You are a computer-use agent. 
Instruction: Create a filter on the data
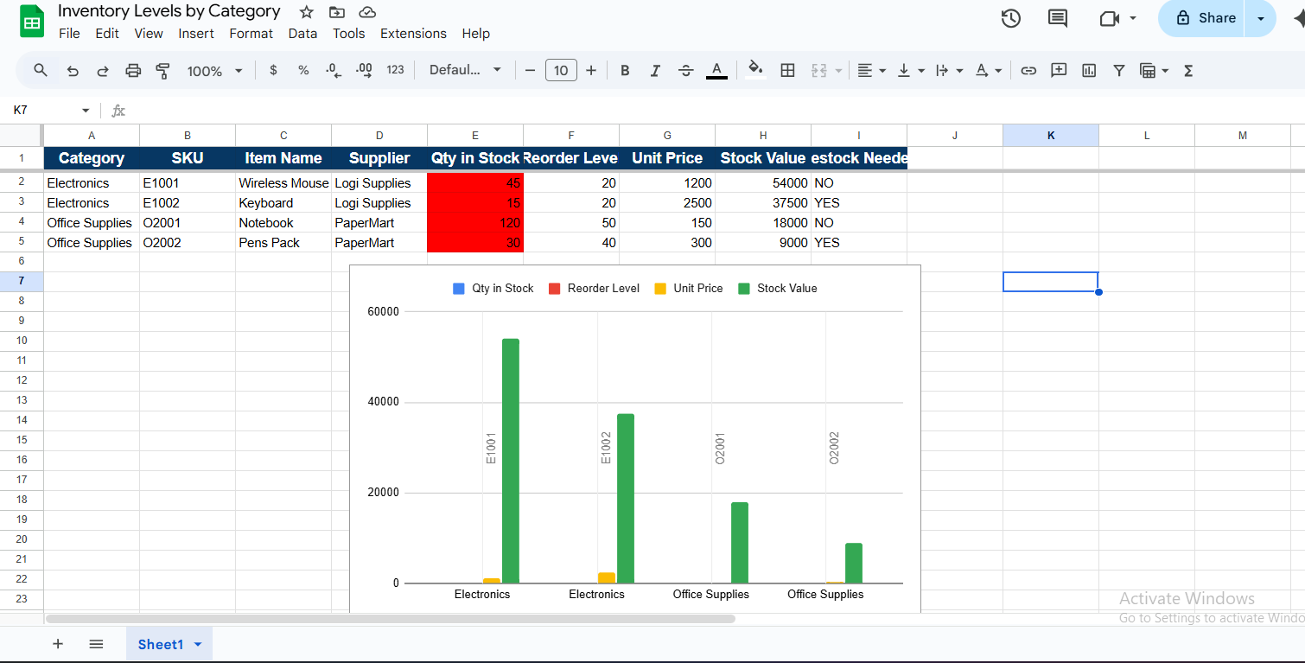click(x=1118, y=70)
